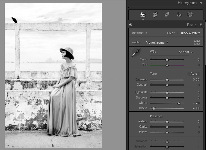Open the Masking circle tool
Image resolution: width=206 pixels, height=150 pixels.
pyautogui.click(x=190, y=15)
